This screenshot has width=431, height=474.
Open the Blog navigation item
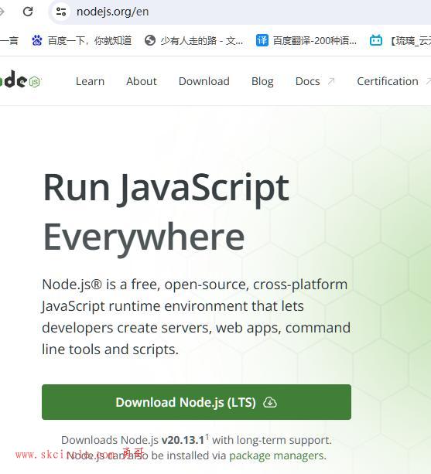262,82
